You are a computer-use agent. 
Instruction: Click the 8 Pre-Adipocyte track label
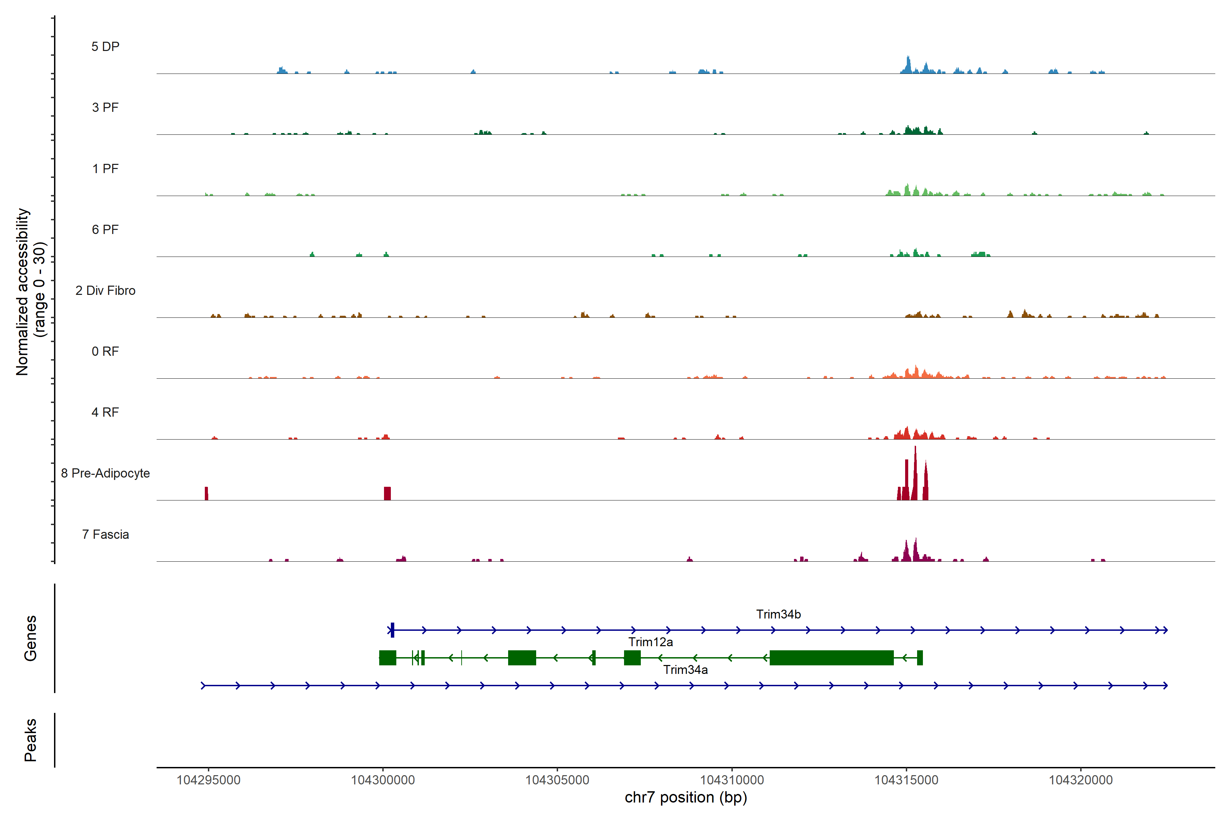coord(105,473)
